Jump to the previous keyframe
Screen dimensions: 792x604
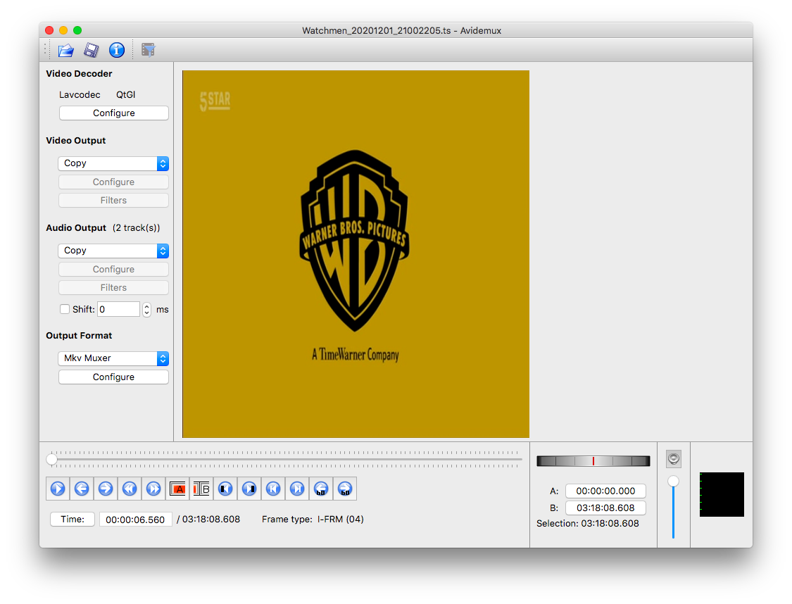pyautogui.click(x=130, y=489)
